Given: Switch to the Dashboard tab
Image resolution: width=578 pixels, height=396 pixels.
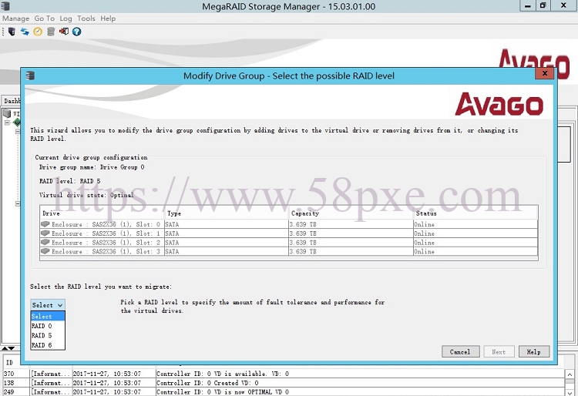Looking at the screenshot, I should (12, 101).
